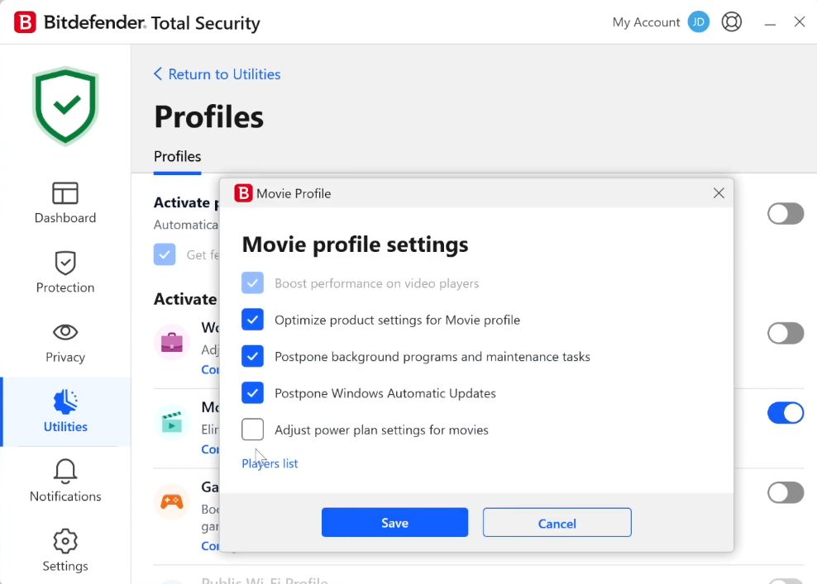This screenshot has height=584, width=817.
Task: Open the Players list link
Action: click(270, 463)
